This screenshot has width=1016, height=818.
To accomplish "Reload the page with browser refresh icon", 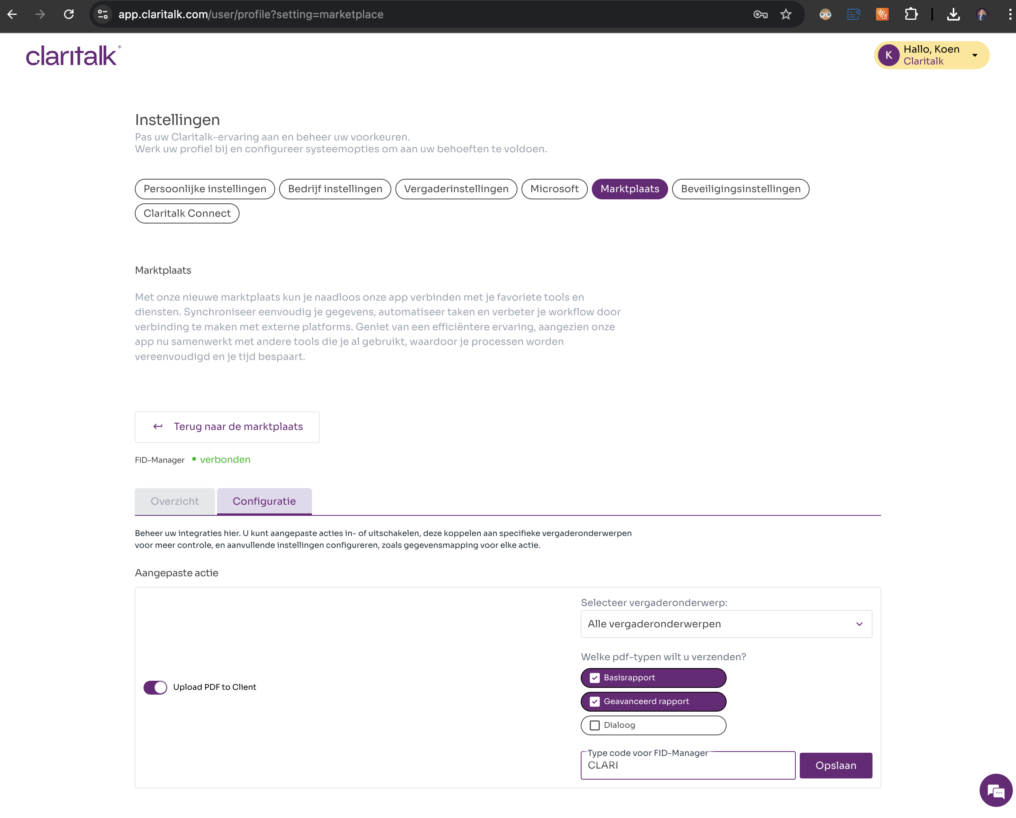I will (69, 14).
